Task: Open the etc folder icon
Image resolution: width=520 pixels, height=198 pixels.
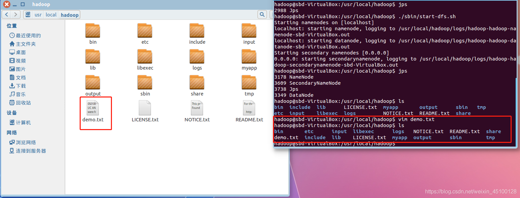Action: 145,31
